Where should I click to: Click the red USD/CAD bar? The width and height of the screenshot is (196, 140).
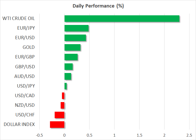point(63,96)
